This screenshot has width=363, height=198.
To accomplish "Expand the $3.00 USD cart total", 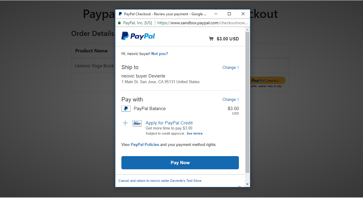I will click(228, 39).
